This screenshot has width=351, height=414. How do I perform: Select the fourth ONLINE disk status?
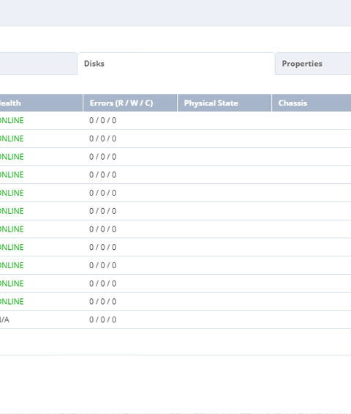[x=12, y=175]
